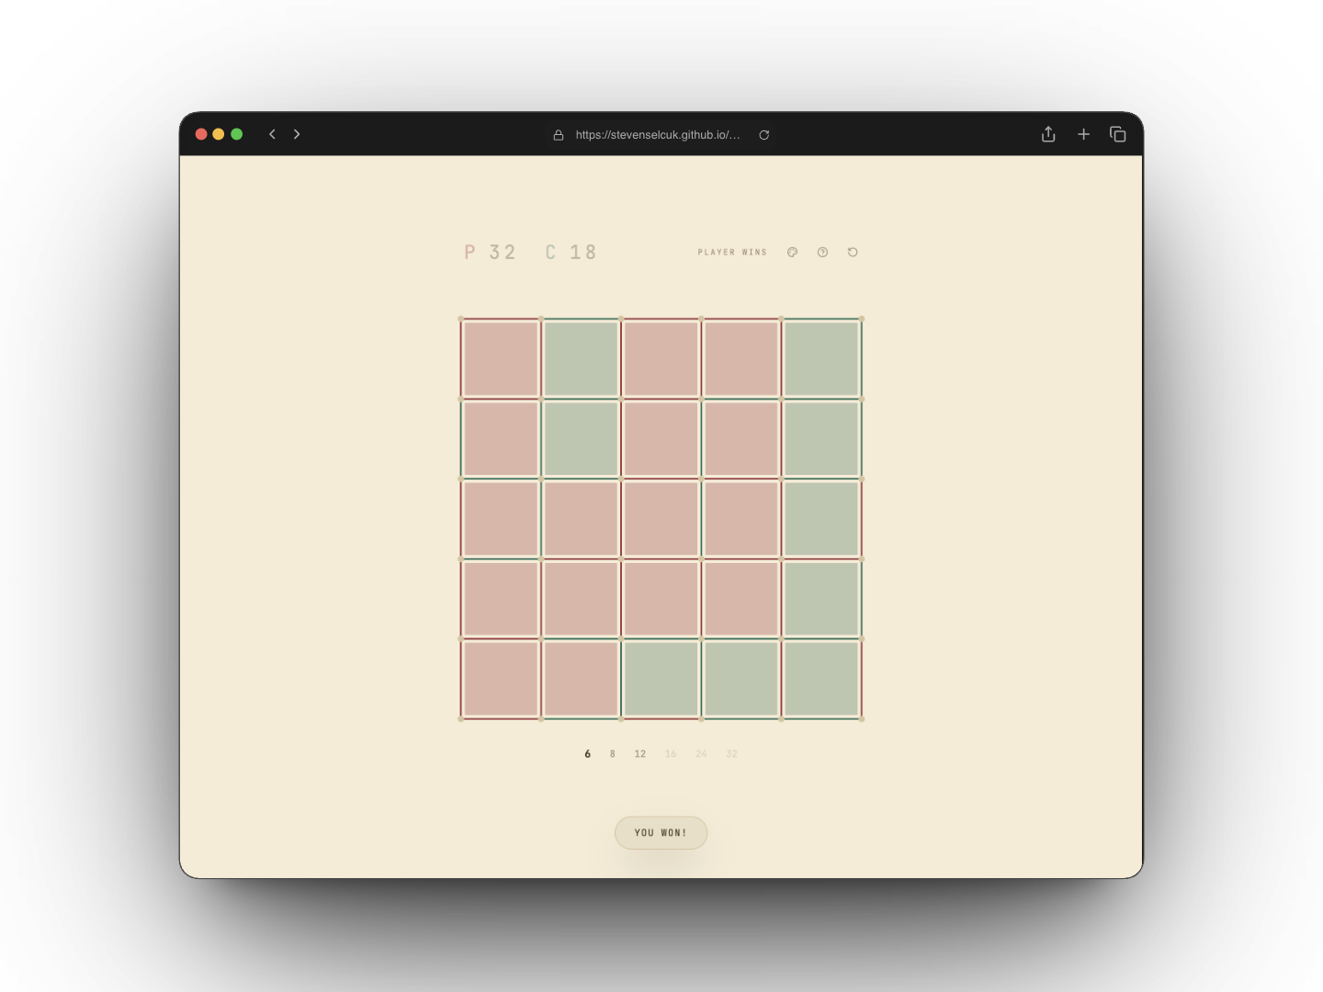Screen dimensions: 1323x992
Task: Click the padlock site security icon
Action: pyautogui.click(x=558, y=135)
